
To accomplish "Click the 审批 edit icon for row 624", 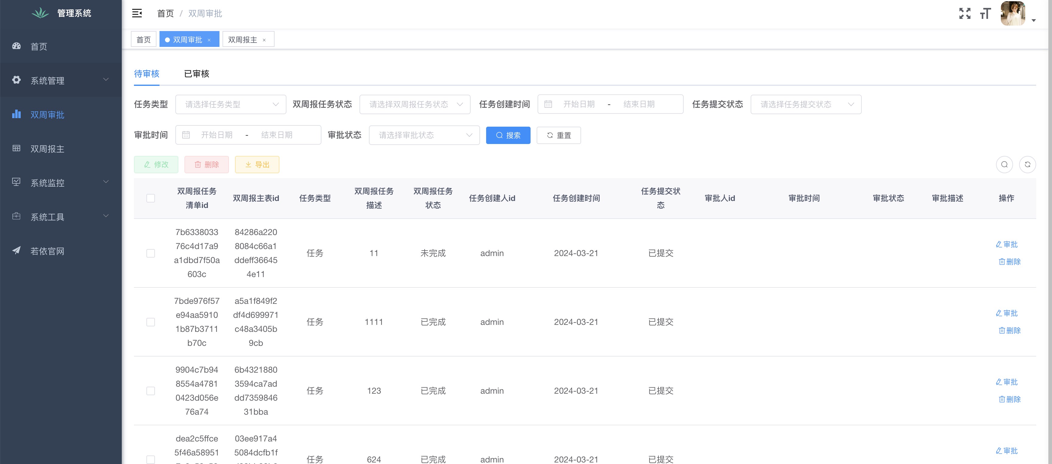I will pyautogui.click(x=998, y=451).
